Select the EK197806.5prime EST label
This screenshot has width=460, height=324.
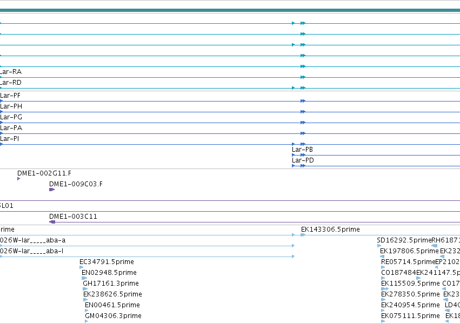tap(409, 251)
